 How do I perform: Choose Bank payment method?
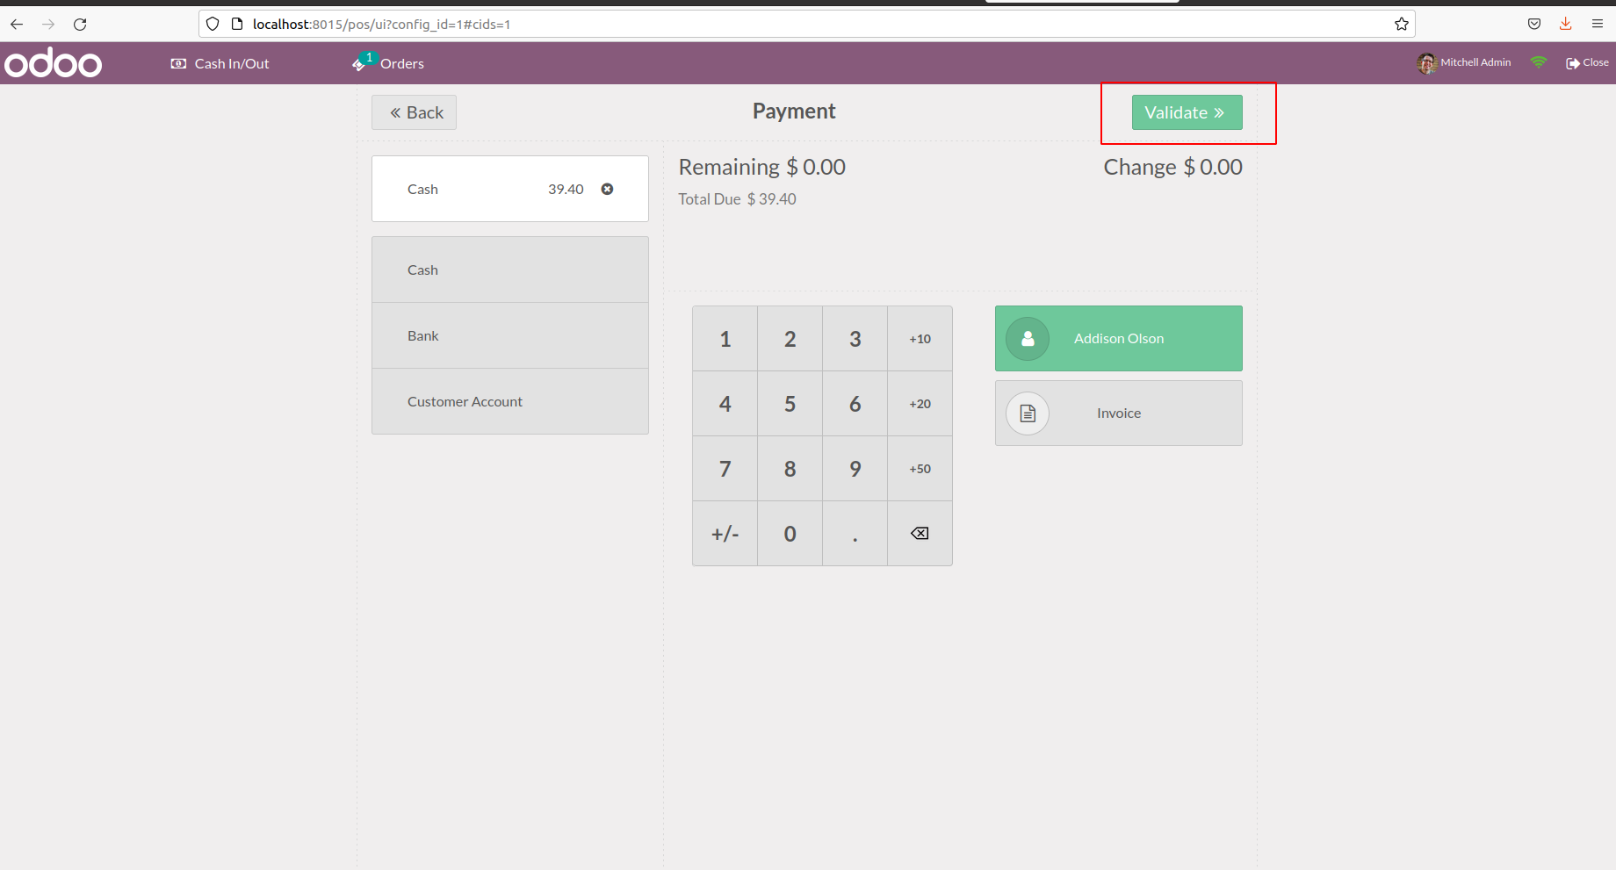(510, 335)
